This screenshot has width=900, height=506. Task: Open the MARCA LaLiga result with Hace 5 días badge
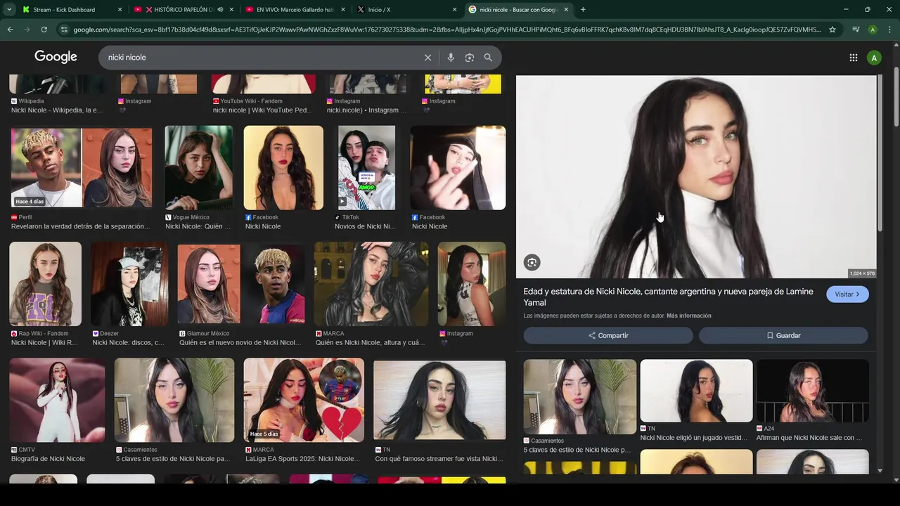coord(304,400)
